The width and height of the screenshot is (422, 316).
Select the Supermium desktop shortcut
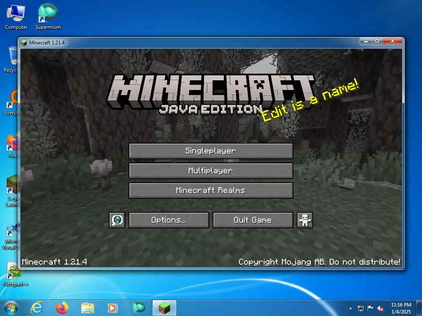tap(48, 17)
